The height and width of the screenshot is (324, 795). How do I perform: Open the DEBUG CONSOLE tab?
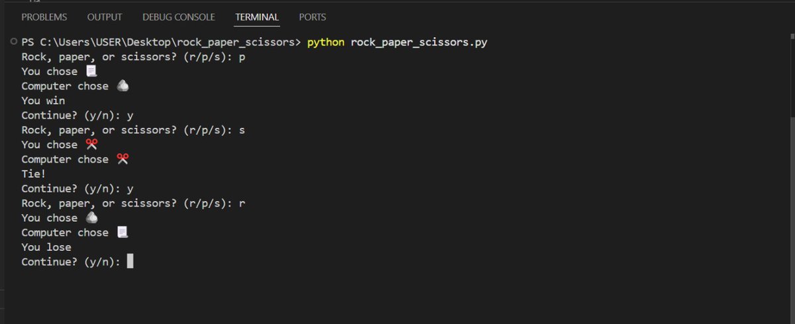click(x=178, y=17)
